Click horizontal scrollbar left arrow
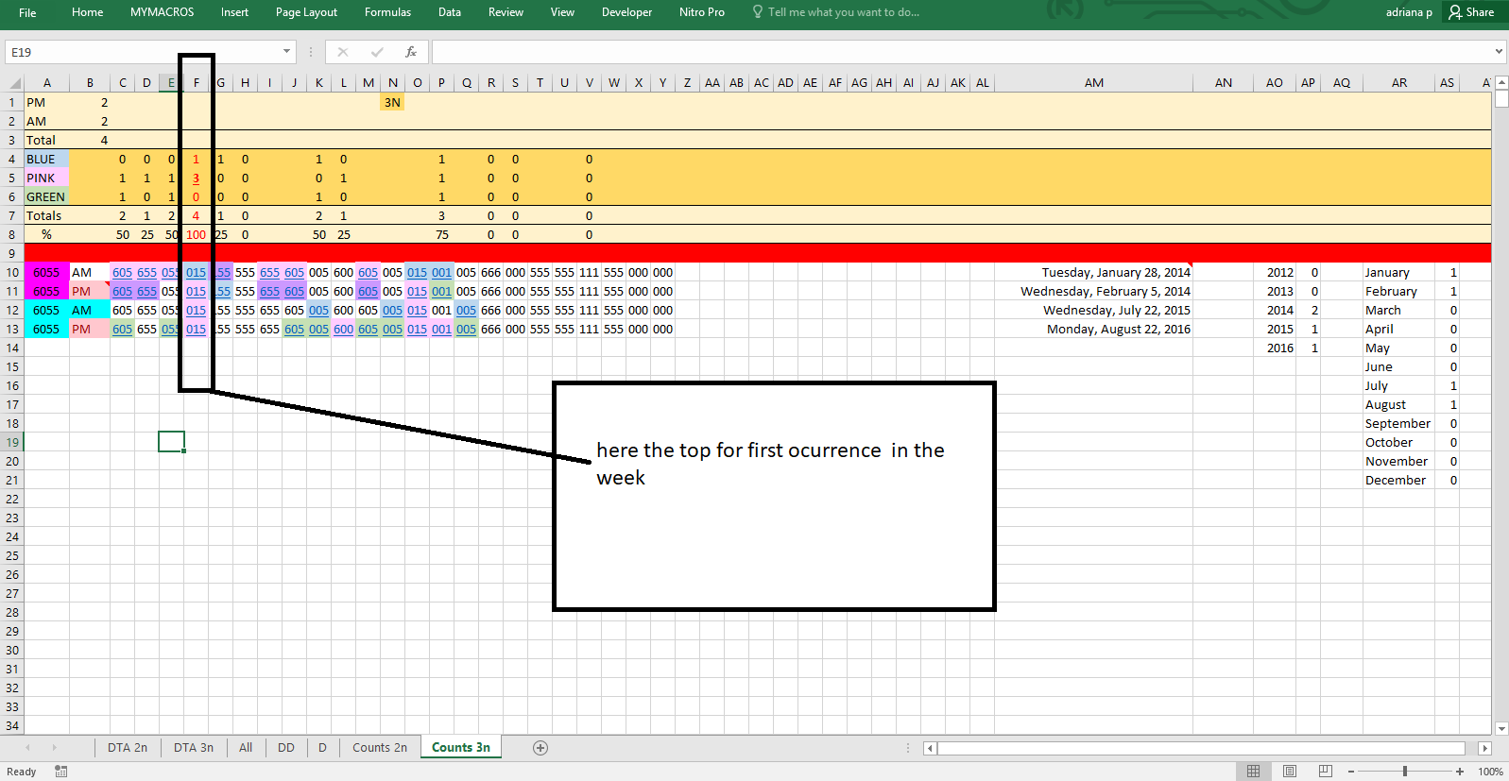This screenshot has height=781, width=1509. pos(931,748)
